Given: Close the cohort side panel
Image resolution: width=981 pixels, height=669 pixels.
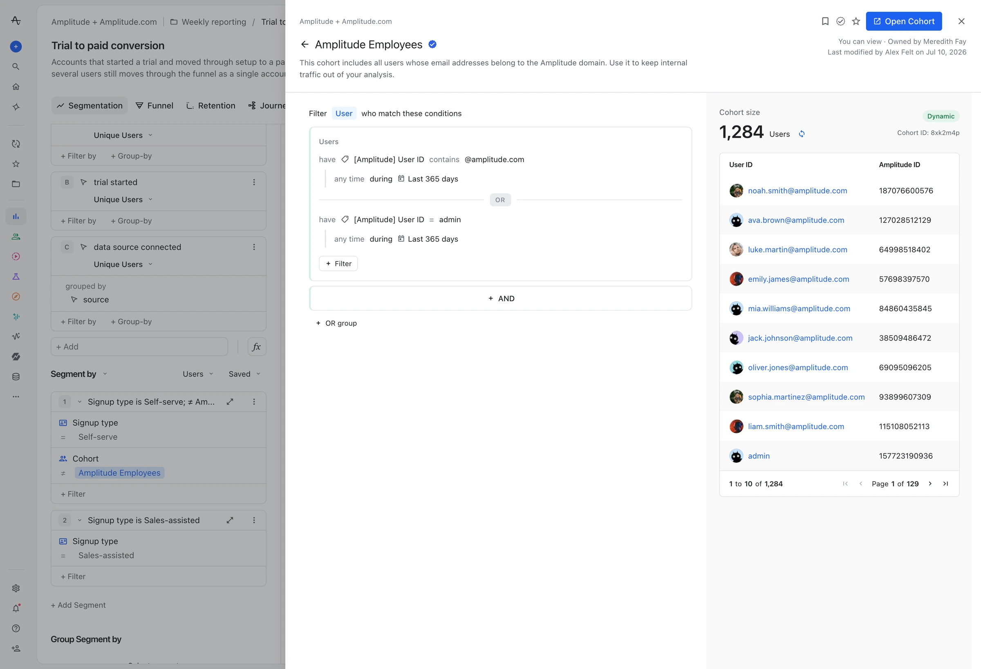Looking at the screenshot, I should click(x=961, y=21).
